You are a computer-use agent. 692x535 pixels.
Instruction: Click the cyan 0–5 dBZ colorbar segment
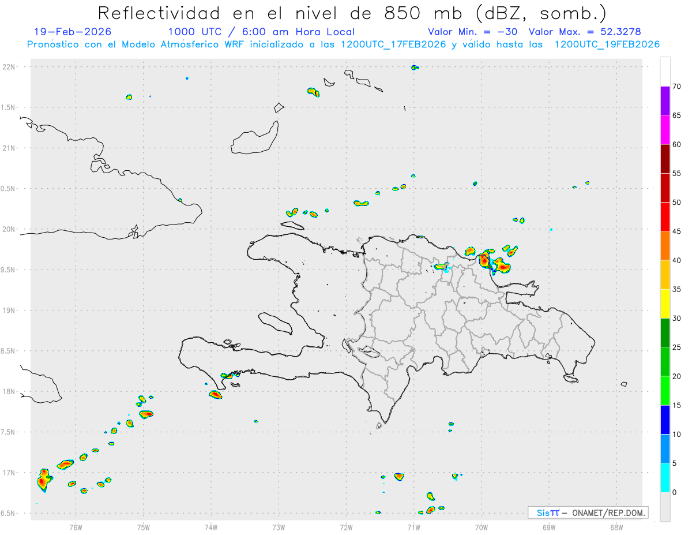pyautogui.click(x=665, y=478)
